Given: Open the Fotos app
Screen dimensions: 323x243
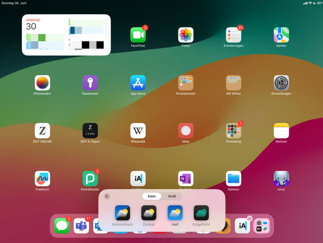Looking at the screenshot, I should pos(185,35).
